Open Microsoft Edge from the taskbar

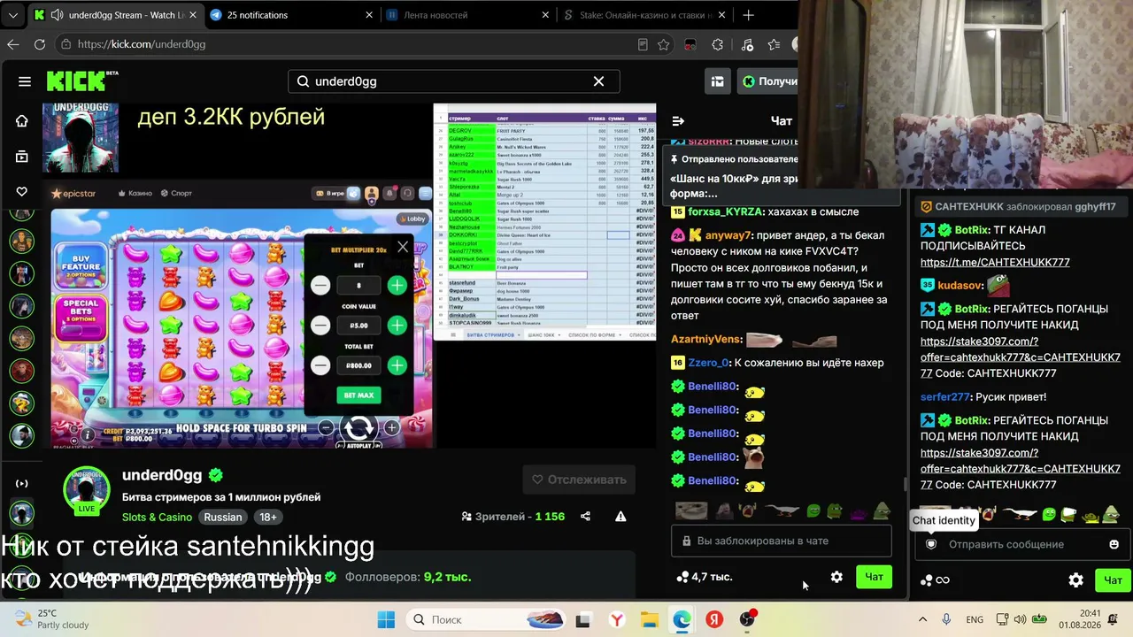(x=681, y=619)
